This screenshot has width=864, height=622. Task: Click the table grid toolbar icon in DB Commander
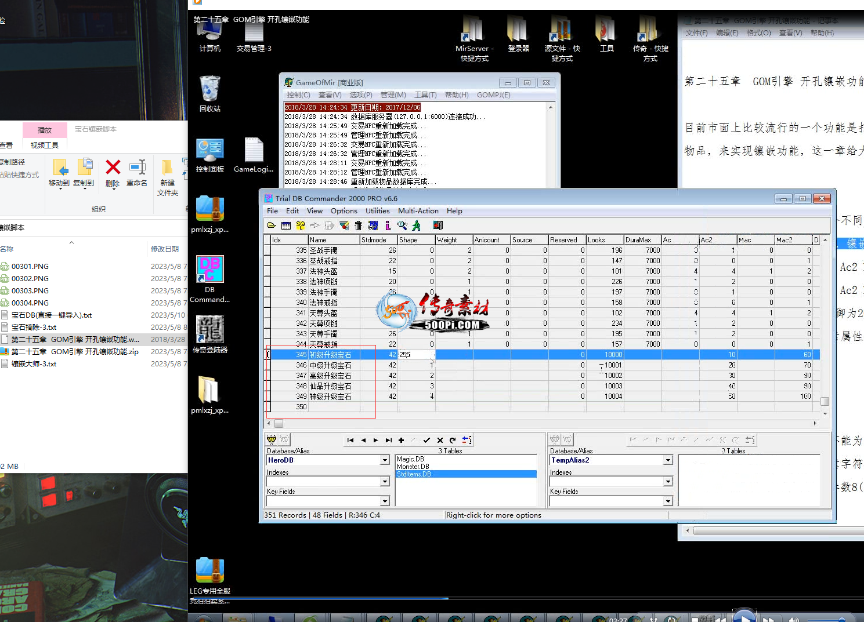click(286, 225)
